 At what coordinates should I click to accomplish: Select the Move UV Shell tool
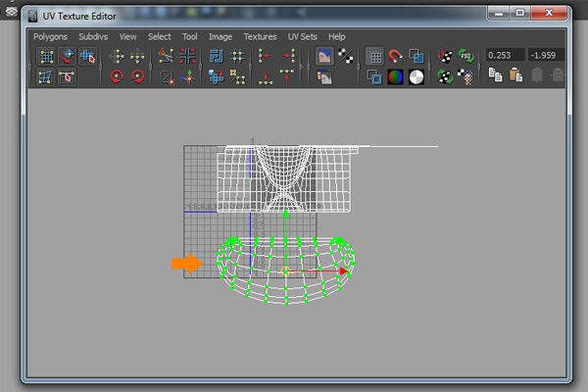68,56
